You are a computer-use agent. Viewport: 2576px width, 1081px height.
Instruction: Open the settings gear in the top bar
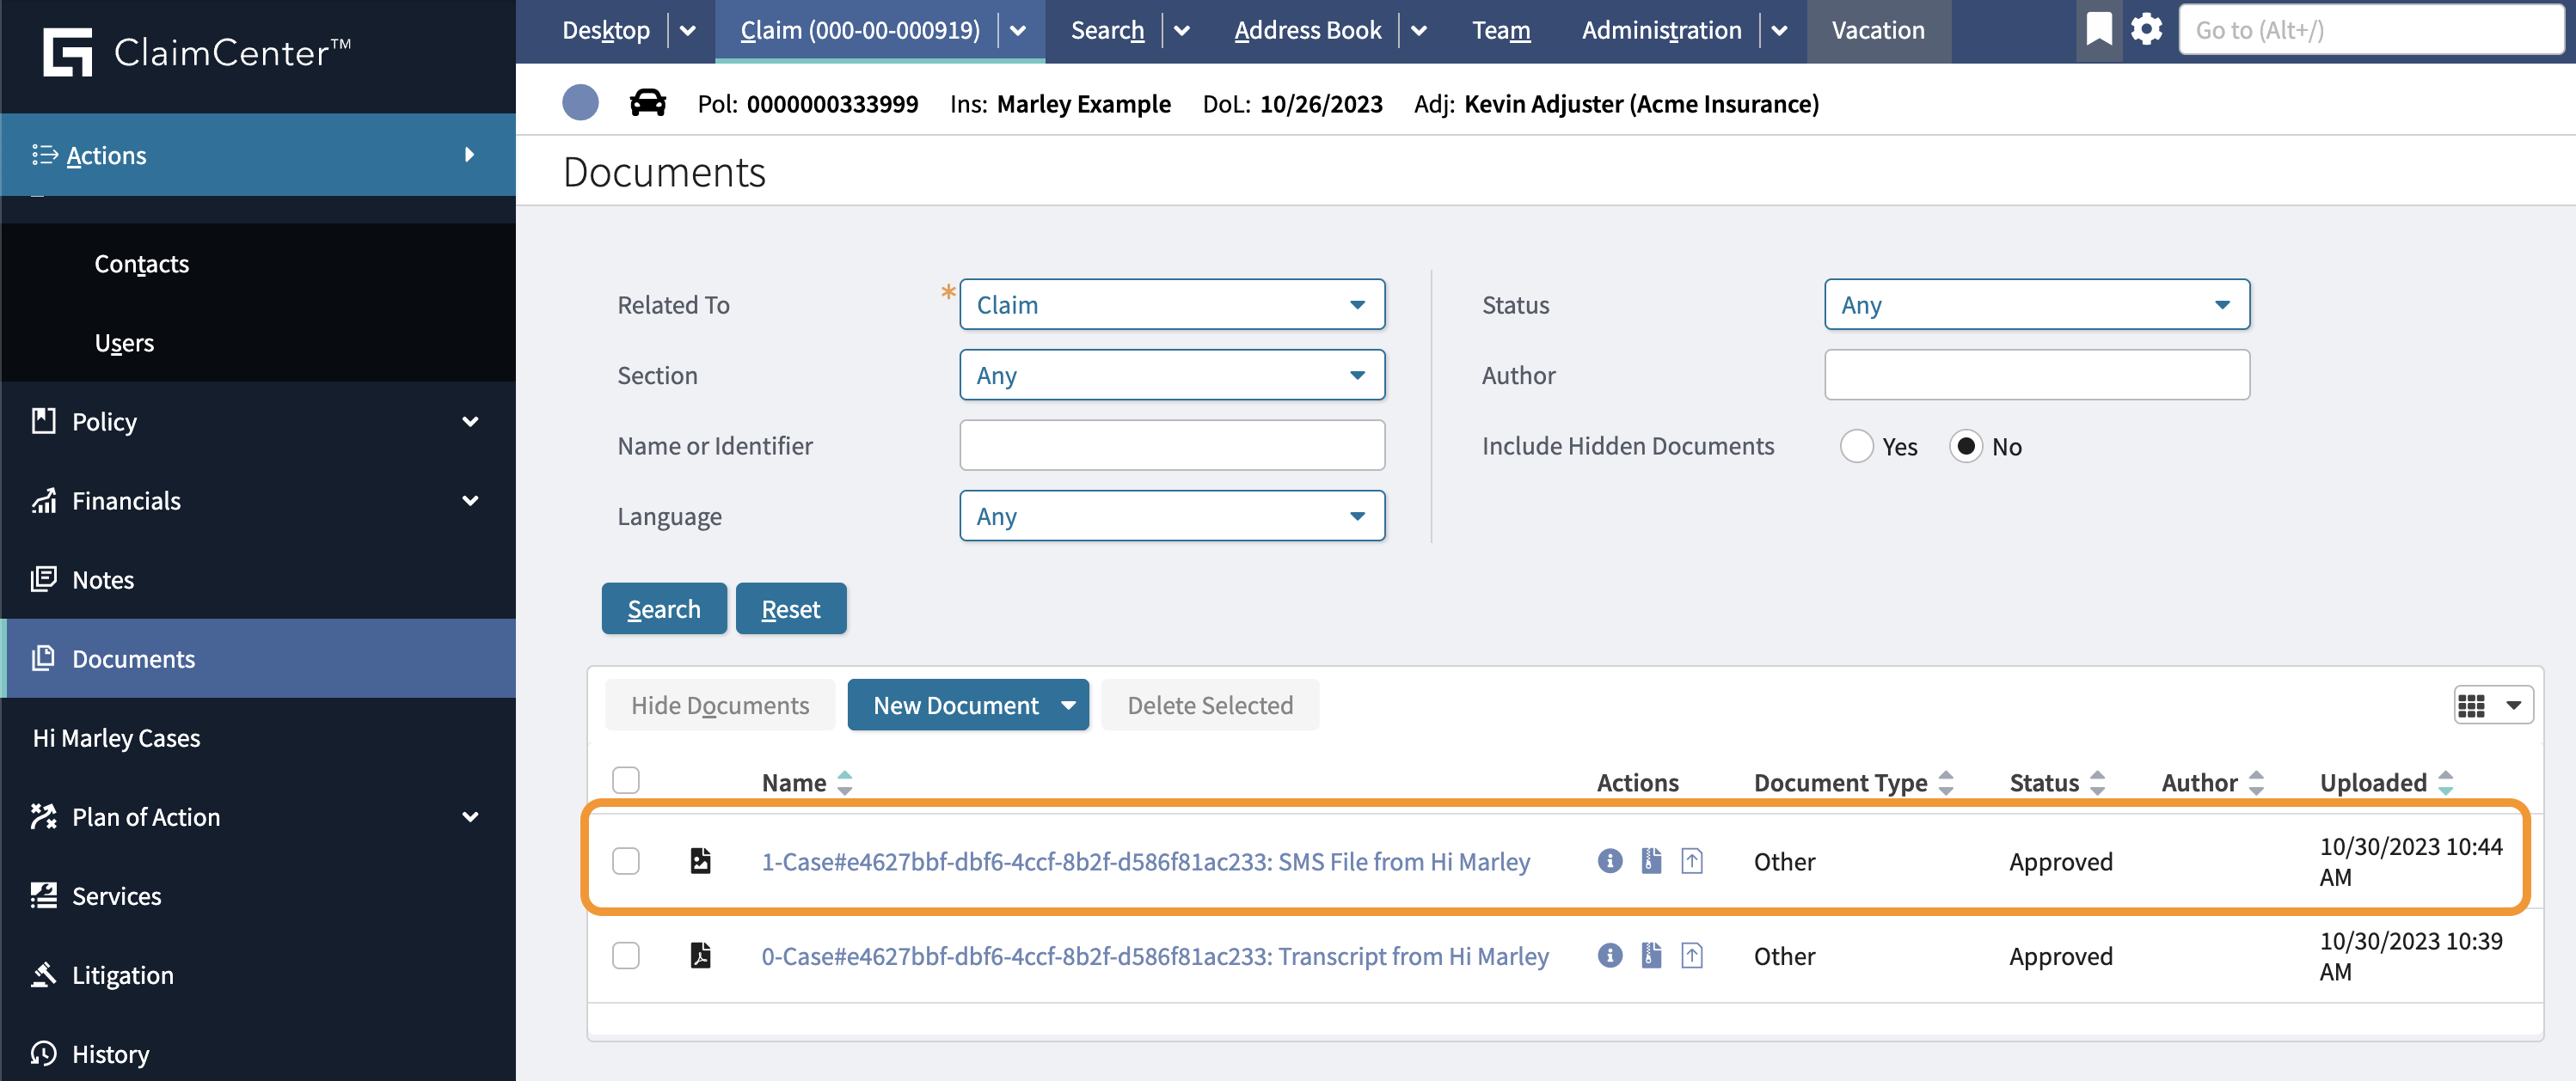pyautogui.click(x=2146, y=30)
